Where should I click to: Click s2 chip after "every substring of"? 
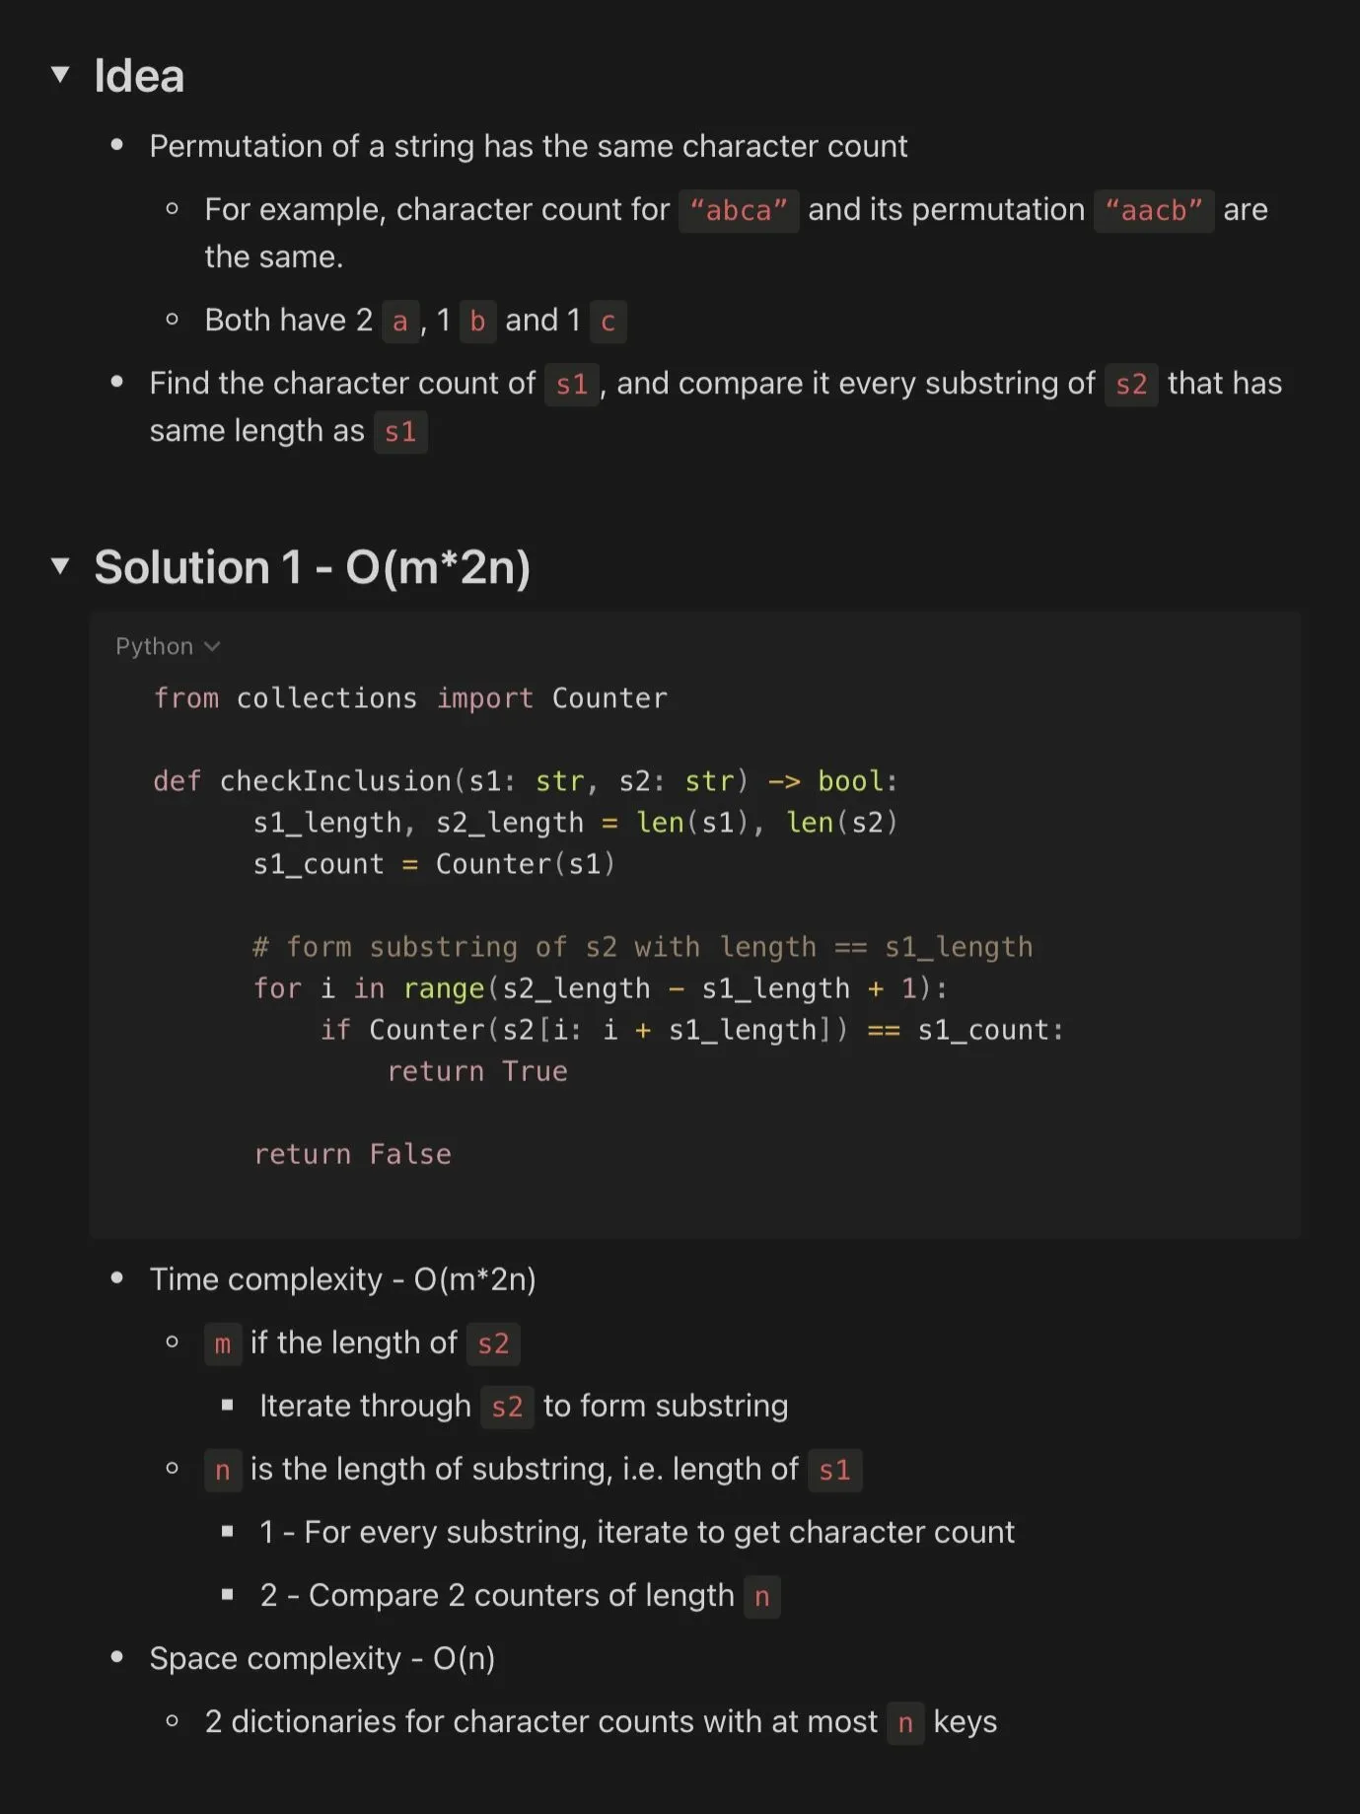tap(1131, 385)
